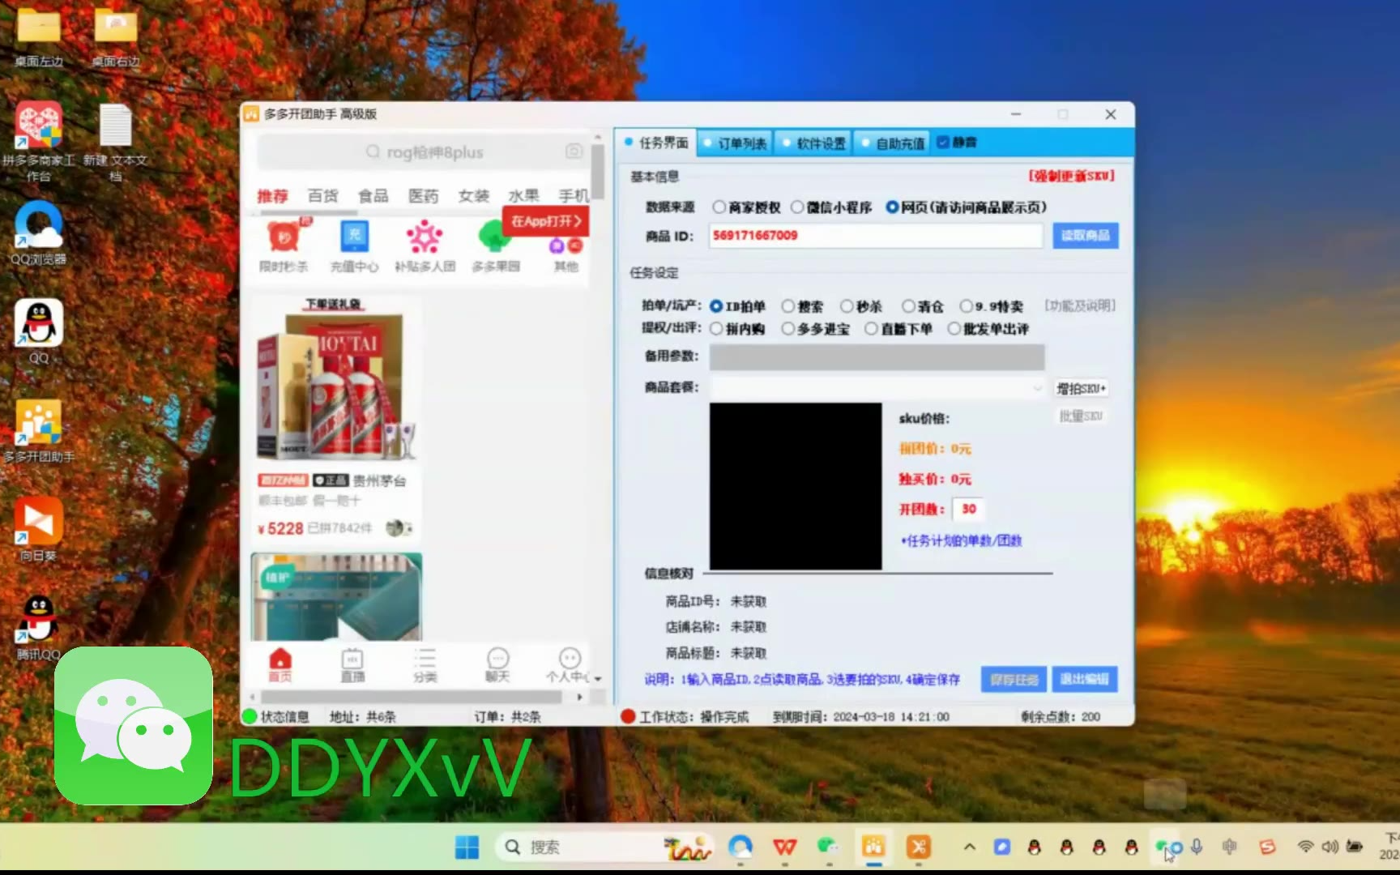Select the 医药 category tab

pyautogui.click(x=424, y=196)
